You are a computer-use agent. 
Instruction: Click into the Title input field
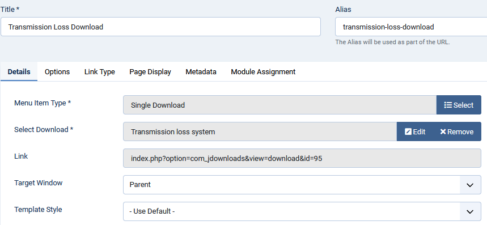160,27
